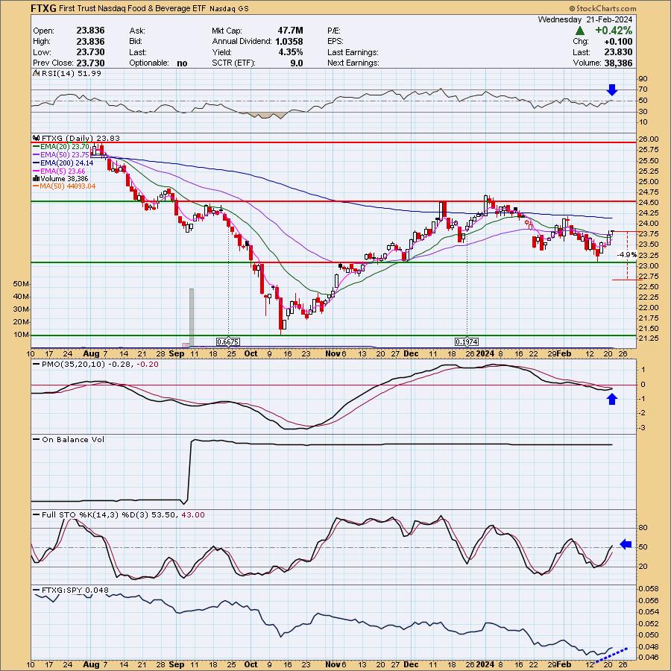This screenshot has width=671, height=671.
Task: Click the green up-triangle change indicator
Action: pyautogui.click(x=580, y=31)
